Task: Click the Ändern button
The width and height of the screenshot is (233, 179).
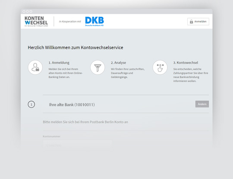Action: pyautogui.click(x=202, y=104)
